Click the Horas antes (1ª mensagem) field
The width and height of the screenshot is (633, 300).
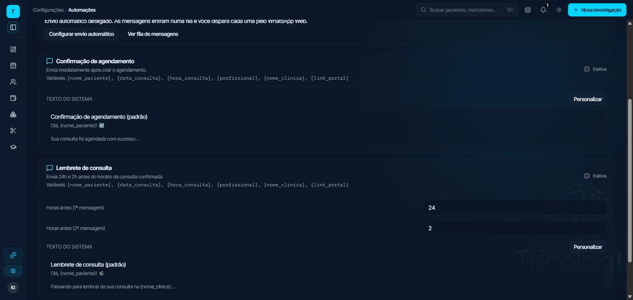pos(515,208)
